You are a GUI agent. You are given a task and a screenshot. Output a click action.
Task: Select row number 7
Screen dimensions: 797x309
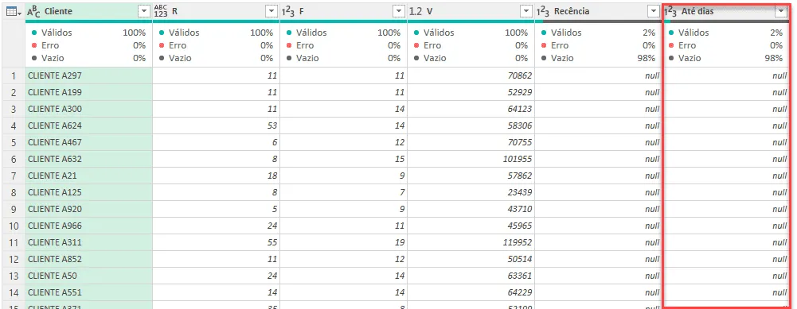pyautogui.click(x=14, y=176)
